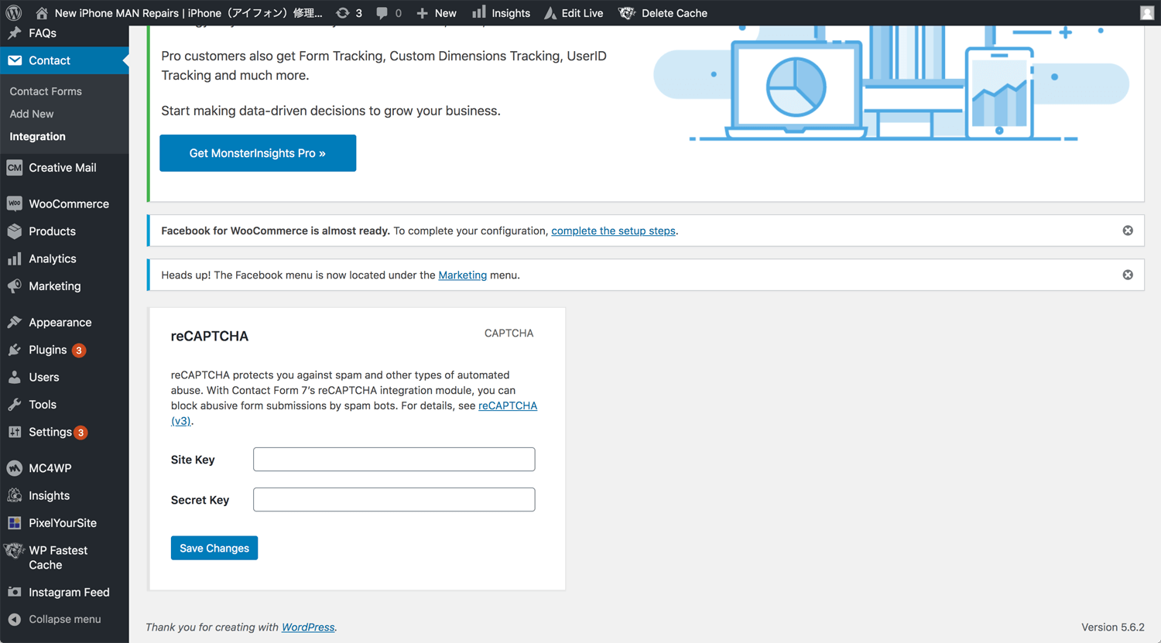Click the MC4WP icon in sidebar
The width and height of the screenshot is (1161, 643).
[x=14, y=468]
